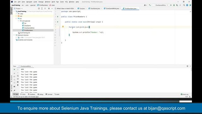Open the VCS menu
Image resolution: width=202 pixels, height=114 pixels.
(66, 2)
